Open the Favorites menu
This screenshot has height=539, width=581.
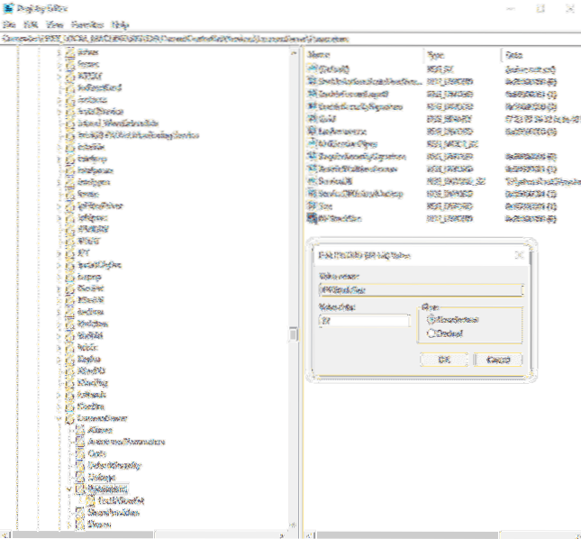point(88,23)
